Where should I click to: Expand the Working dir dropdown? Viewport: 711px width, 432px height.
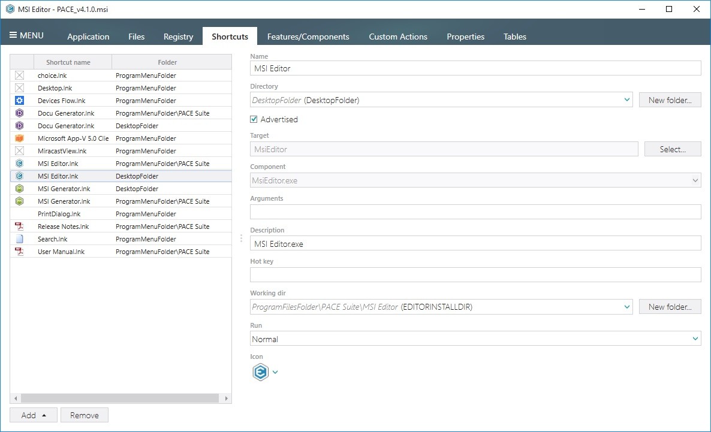[627, 307]
